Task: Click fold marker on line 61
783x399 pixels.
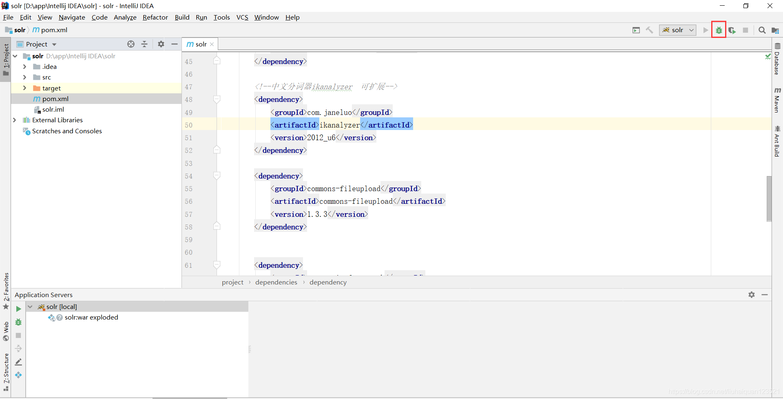Action: 217,265
